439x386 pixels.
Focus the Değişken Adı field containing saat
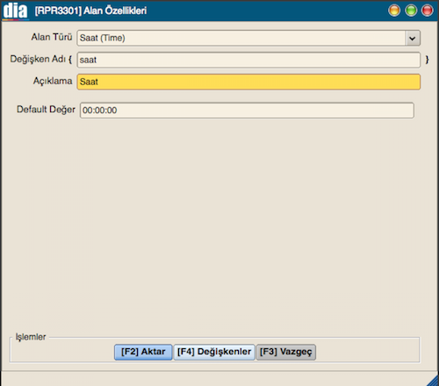tap(248, 60)
